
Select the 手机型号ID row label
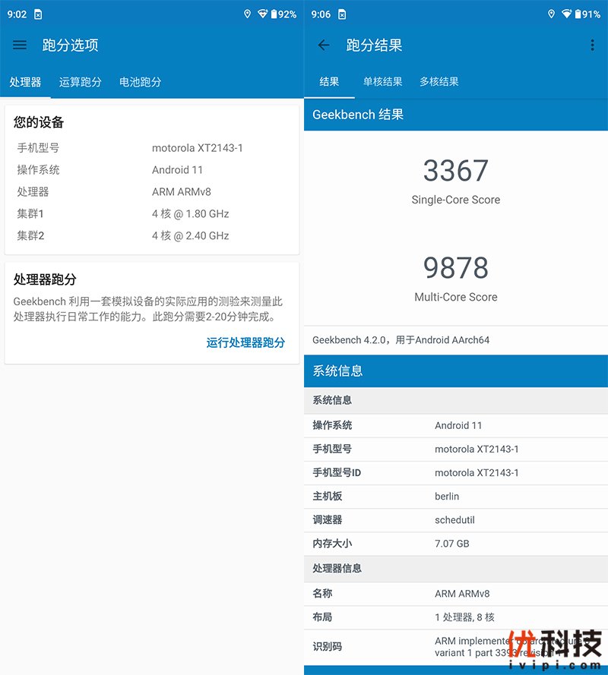(337, 473)
